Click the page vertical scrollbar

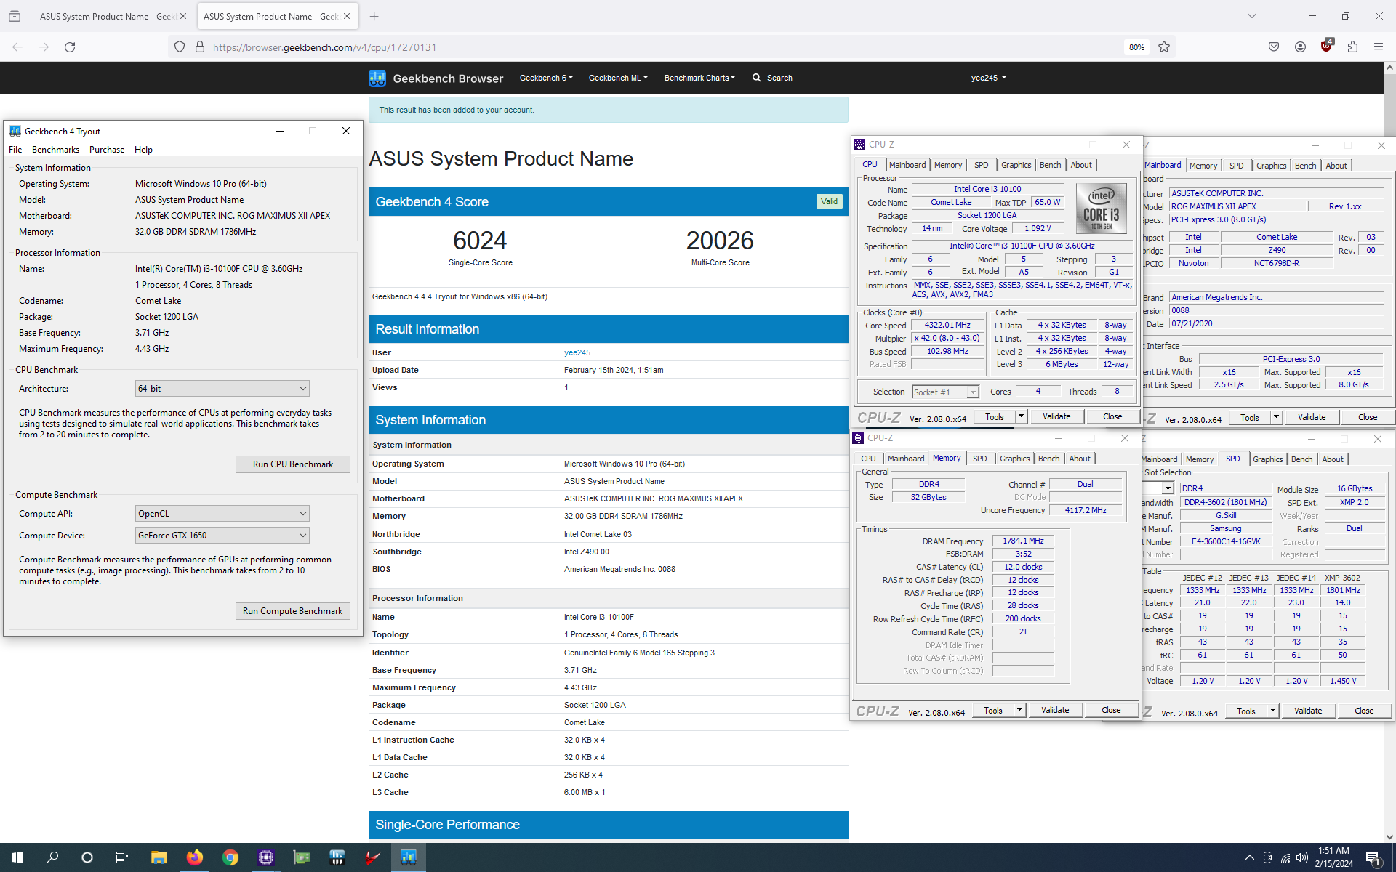[x=1389, y=451]
